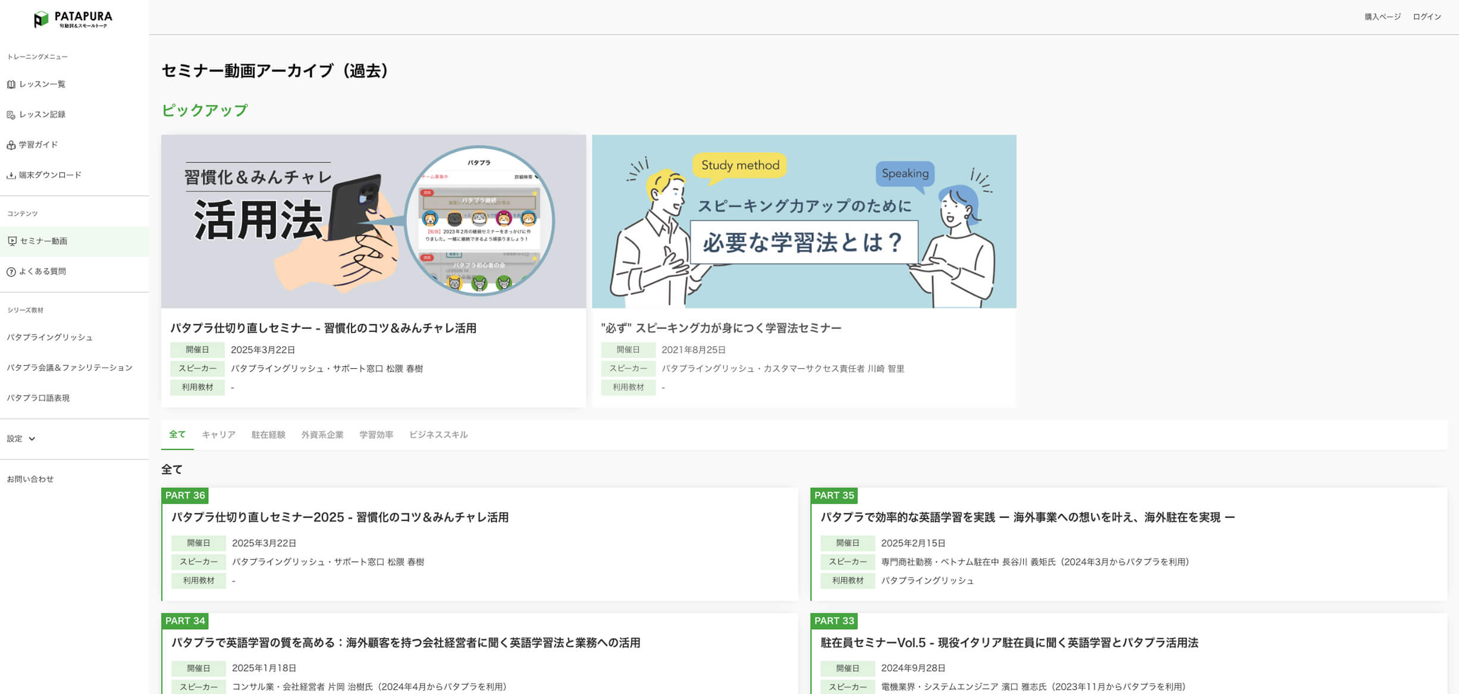Click the セミナー動画 video icon
1459x694 pixels.
tap(12, 241)
